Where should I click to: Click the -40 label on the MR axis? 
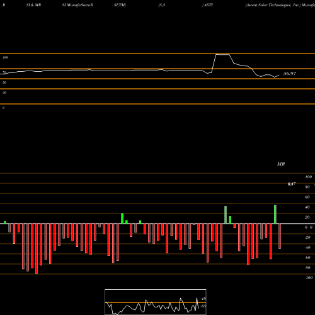coord(307,248)
